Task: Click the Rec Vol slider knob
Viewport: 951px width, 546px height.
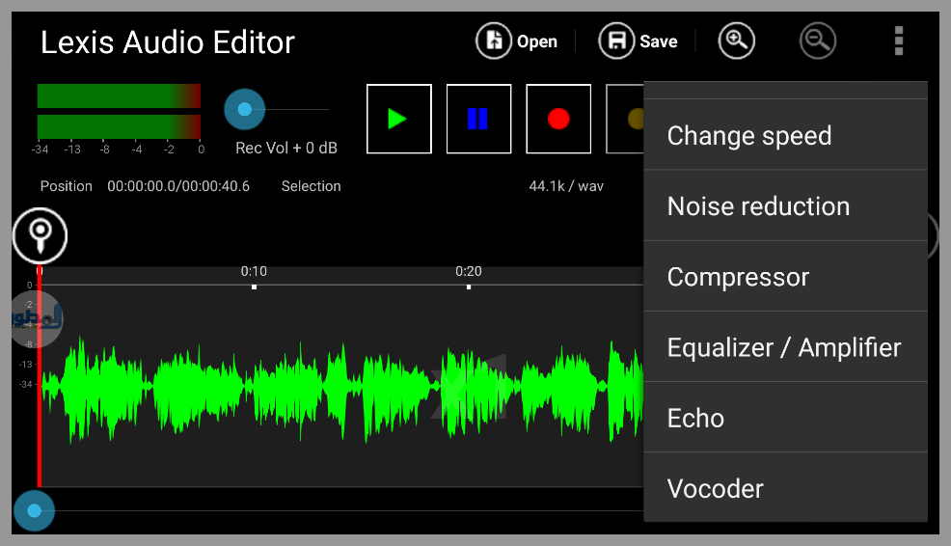Action: pyautogui.click(x=244, y=109)
